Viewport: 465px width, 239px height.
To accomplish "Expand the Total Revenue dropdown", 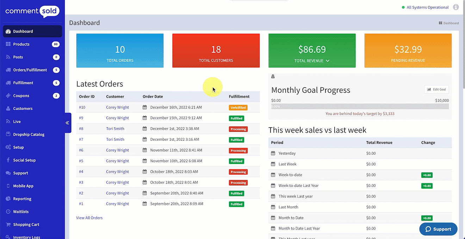I will [x=328, y=61].
